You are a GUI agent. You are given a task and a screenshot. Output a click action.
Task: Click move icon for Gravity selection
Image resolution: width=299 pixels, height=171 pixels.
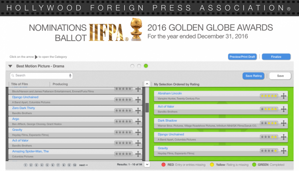(x=284, y=151)
